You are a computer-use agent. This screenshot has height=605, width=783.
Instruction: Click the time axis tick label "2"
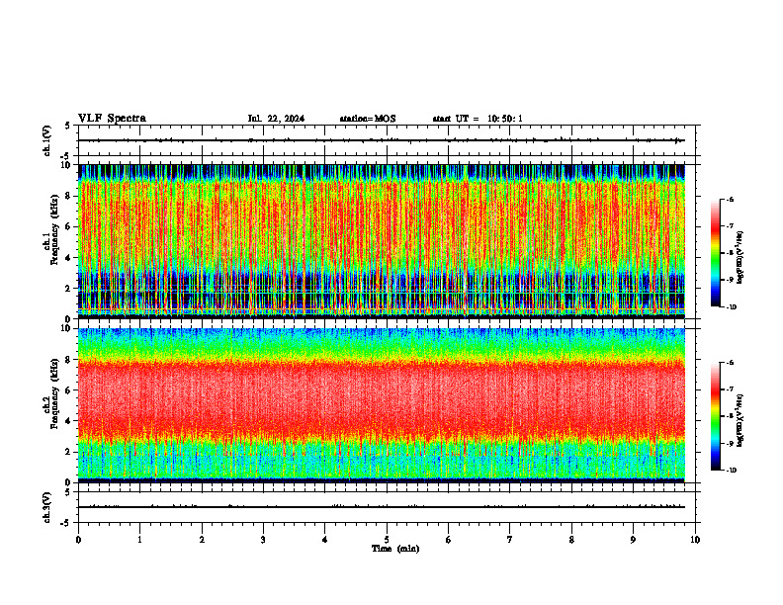coord(202,540)
